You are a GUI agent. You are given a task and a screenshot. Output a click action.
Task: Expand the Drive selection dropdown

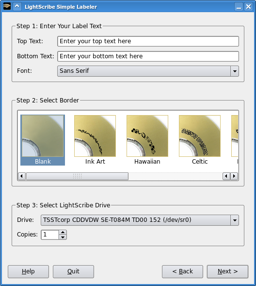140,220
